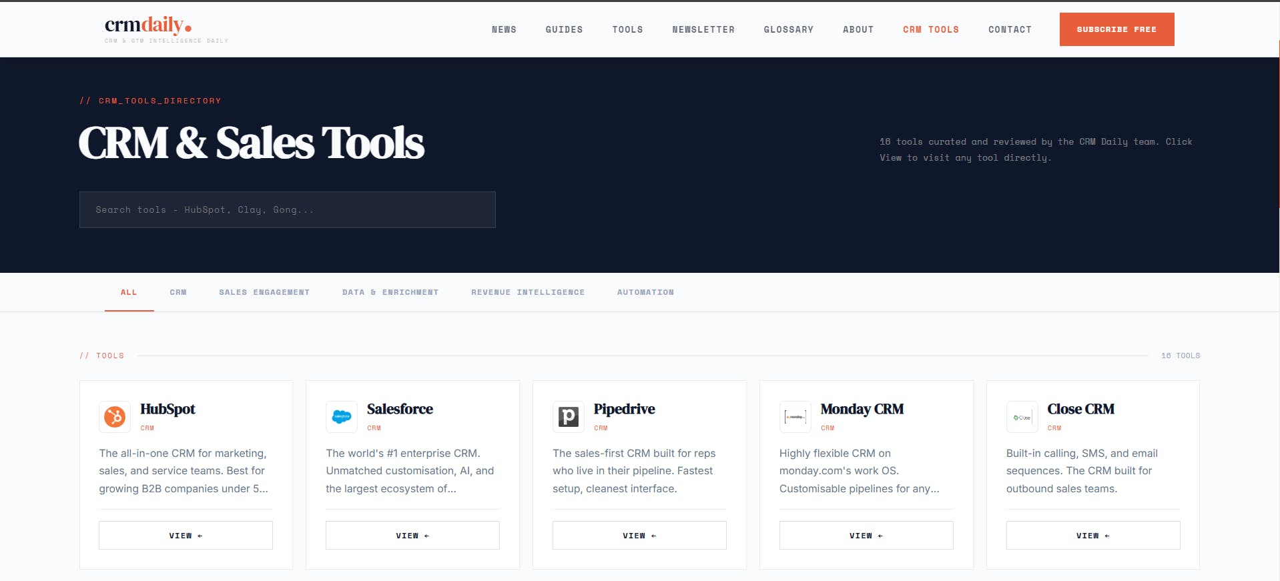This screenshot has height=581, width=1280.
Task: Click the Monday CRM logo icon
Action: pyautogui.click(x=795, y=417)
